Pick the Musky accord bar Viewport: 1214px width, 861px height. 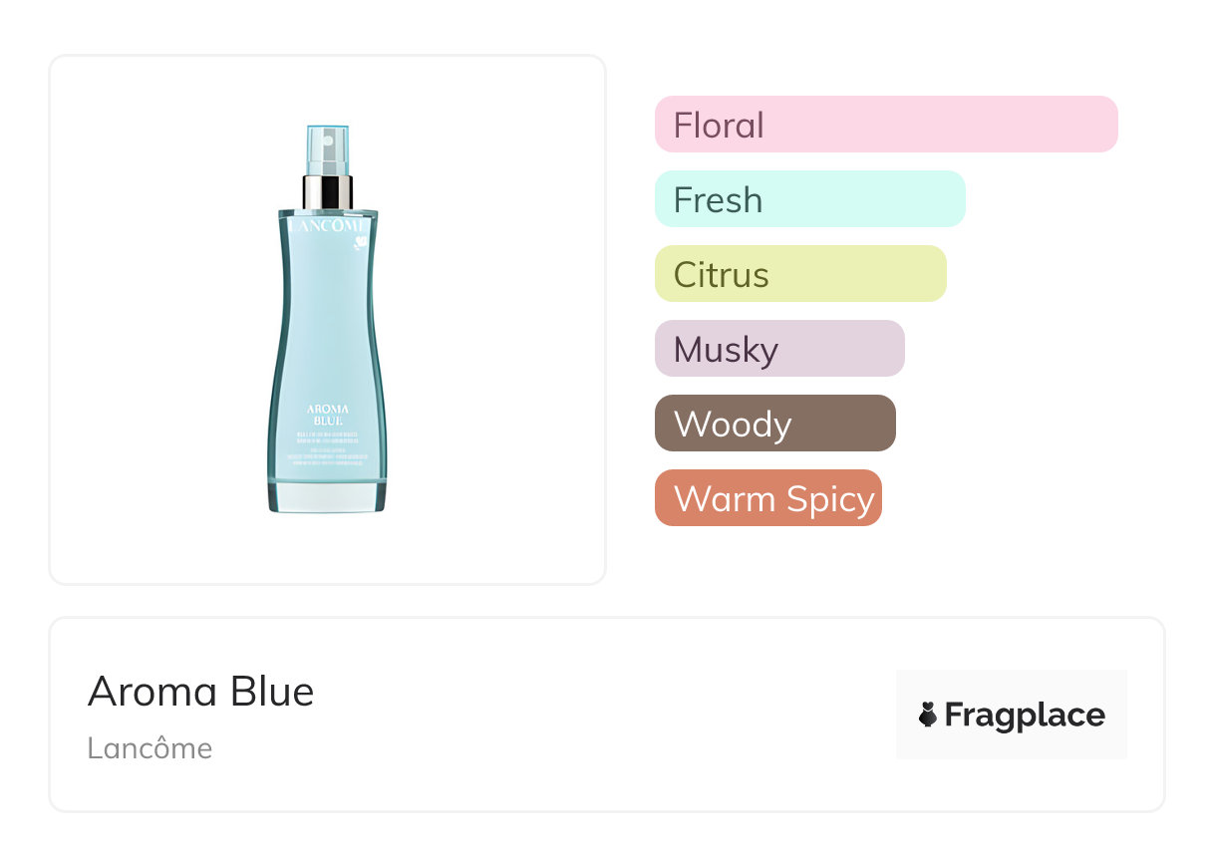tap(778, 349)
